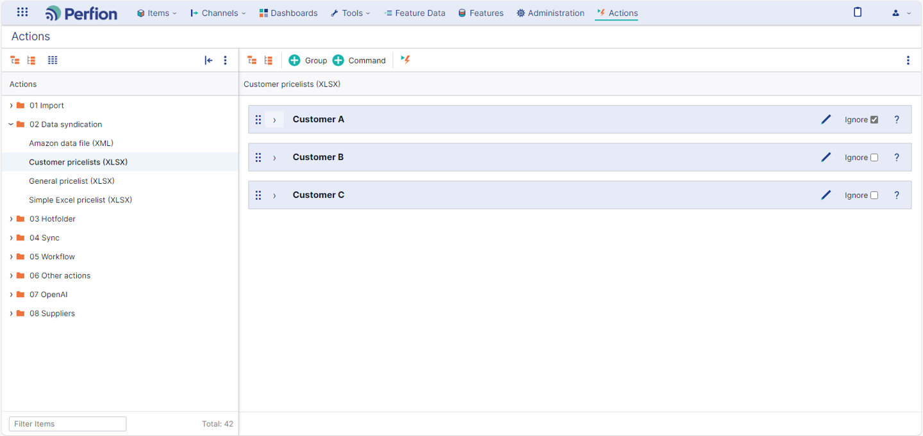Screen dimensions: 923x436
Task: Open the clipboard icon in top bar
Action: [858, 12]
